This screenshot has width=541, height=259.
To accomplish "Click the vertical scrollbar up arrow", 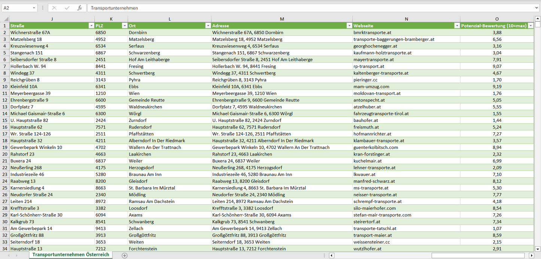I will pyautogui.click(x=538, y=19).
